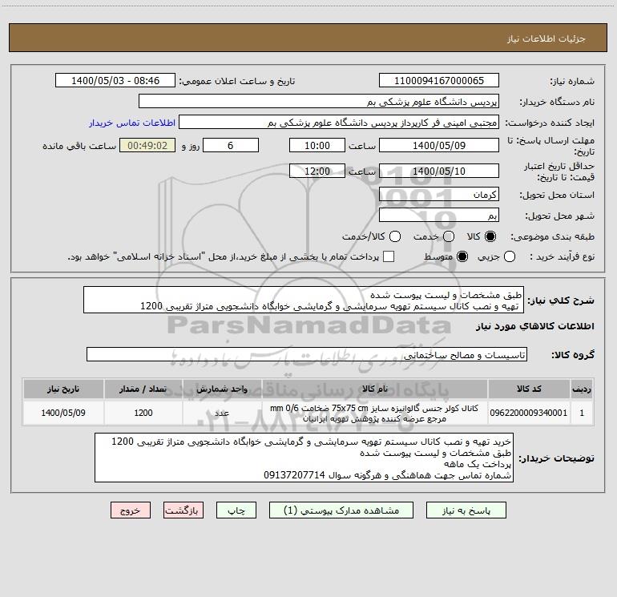Click the need number field 1100094167000065
617x597 pixels.
pos(439,81)
